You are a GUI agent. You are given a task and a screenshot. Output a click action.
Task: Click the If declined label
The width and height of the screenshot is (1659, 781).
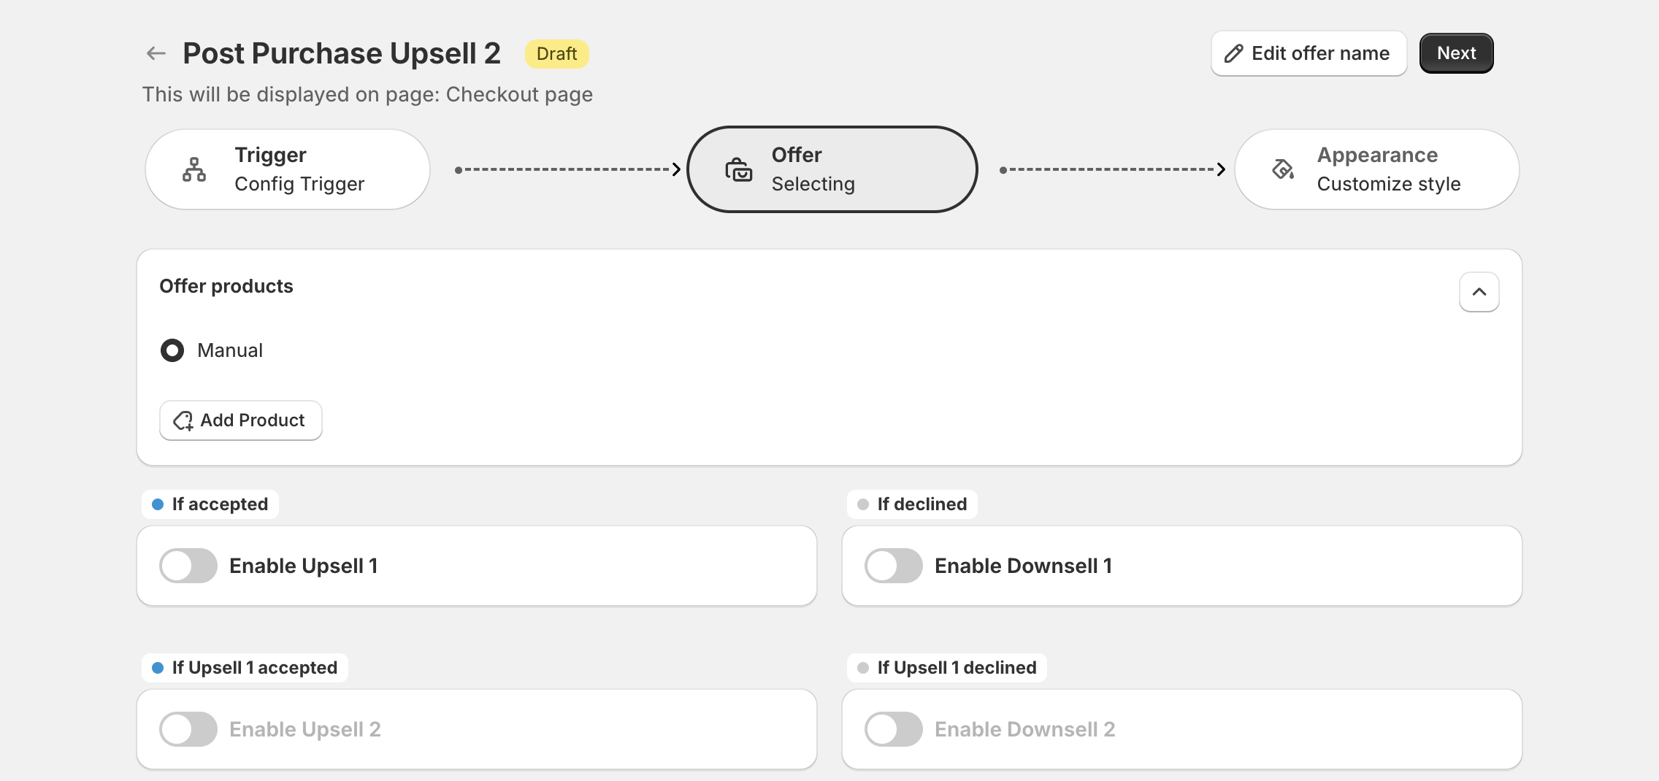912,504
